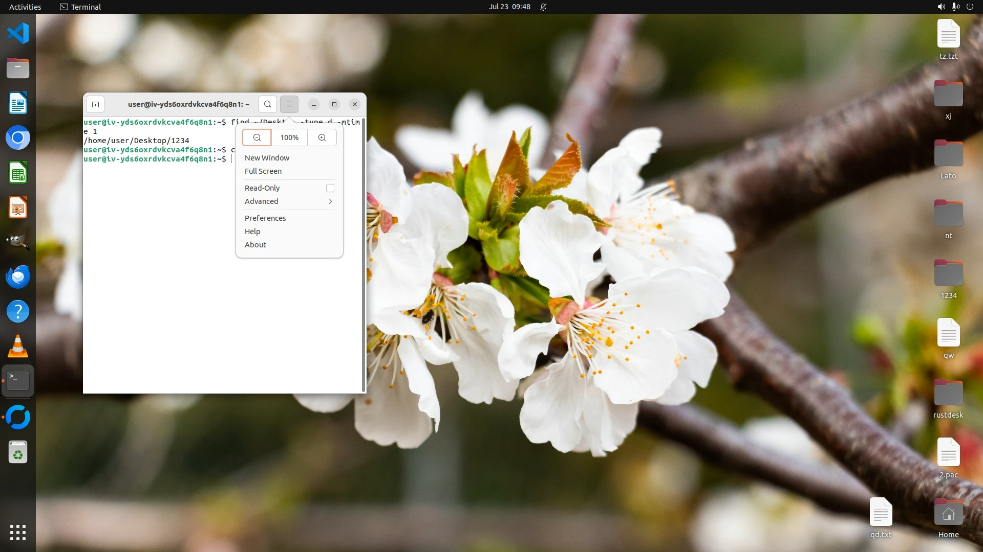Click the Activities button
The width and height of the screenshot is (983, 552).
[x=25, y=7]
